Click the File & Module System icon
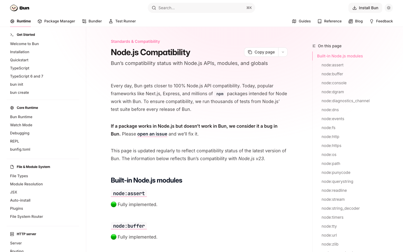The image size is (403, 252). coord(12,167)
